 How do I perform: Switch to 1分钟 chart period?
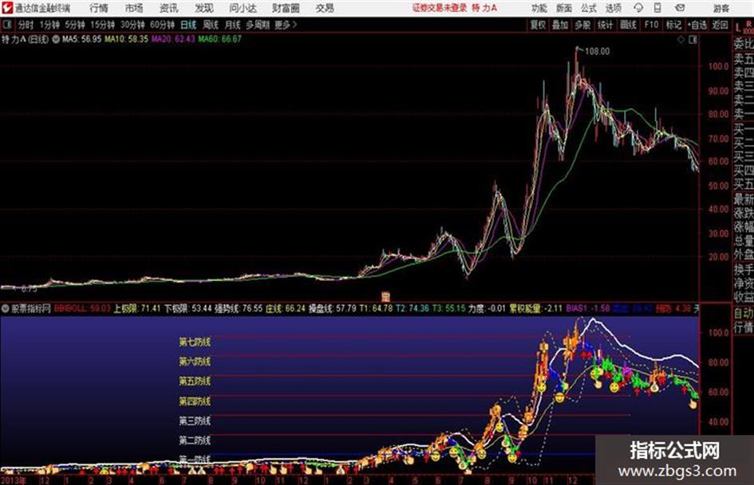tap(49, 25)
